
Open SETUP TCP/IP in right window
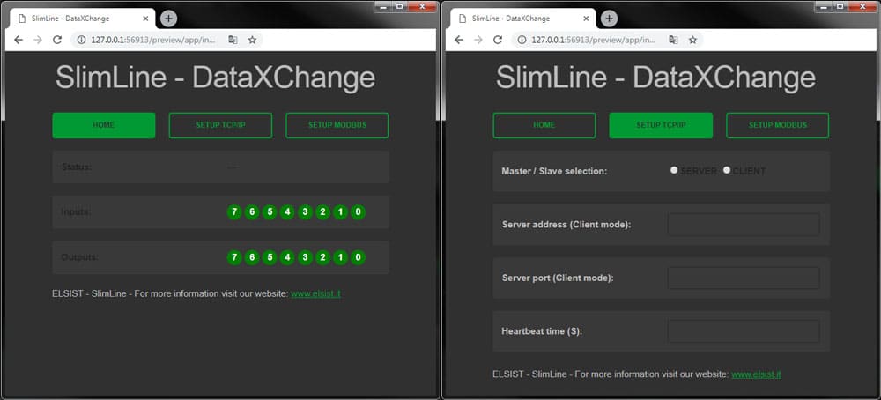(661, 125)
